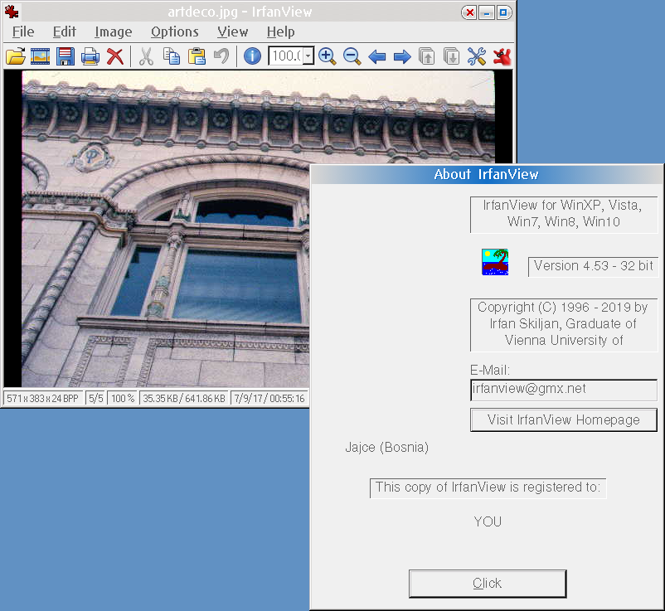Click the Jajce (Bosnia) text
665x611 pixels.
click(x=386, y=448)
